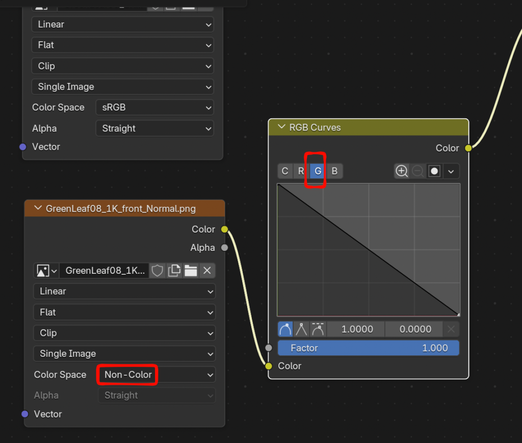Select the B blue curve channel
Viewport: 522px width, 443px height.
[334, 171]
